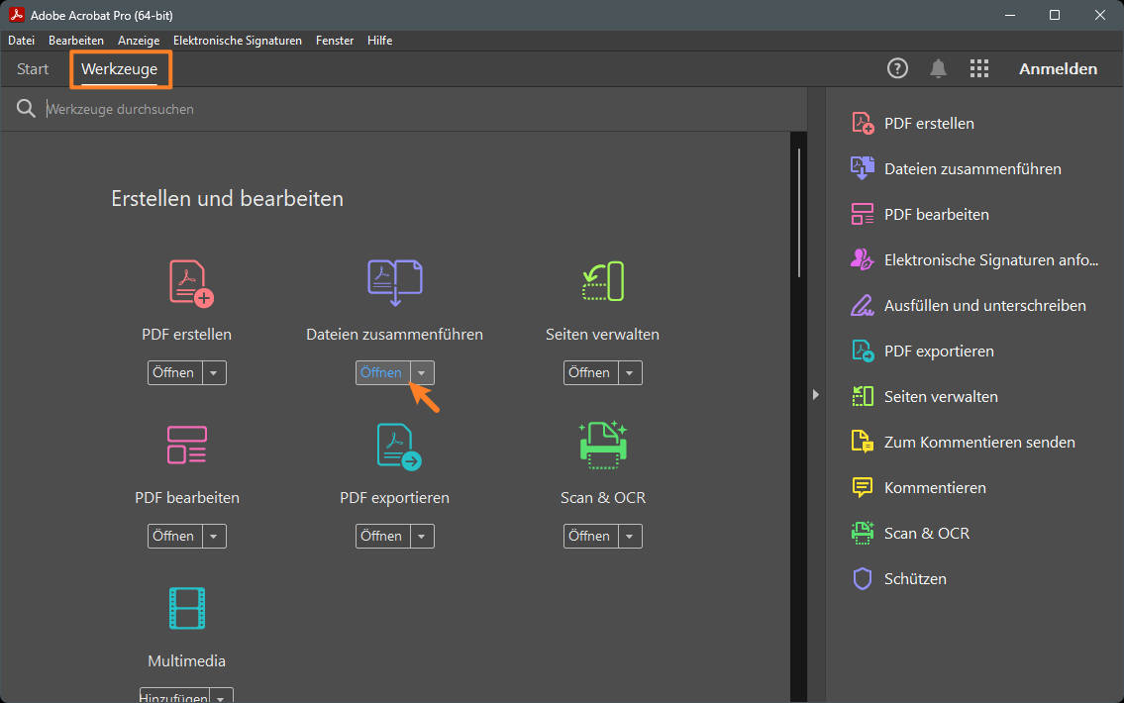Open the Bearbeiten menu

(76, 41)
